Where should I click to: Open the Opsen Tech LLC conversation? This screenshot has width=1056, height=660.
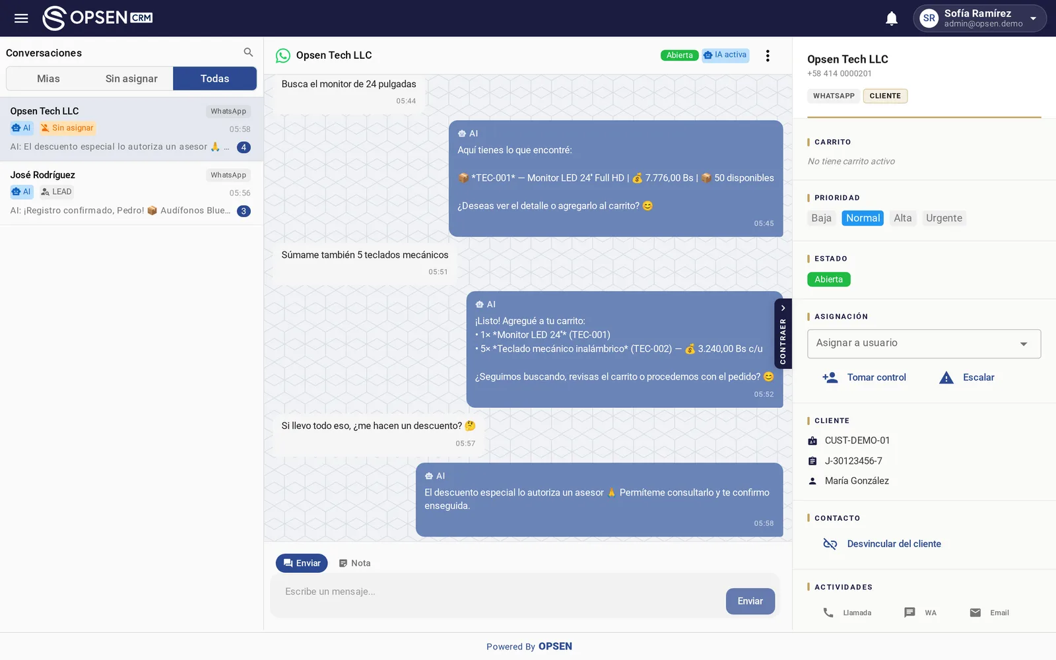click(x=131, y=129)
